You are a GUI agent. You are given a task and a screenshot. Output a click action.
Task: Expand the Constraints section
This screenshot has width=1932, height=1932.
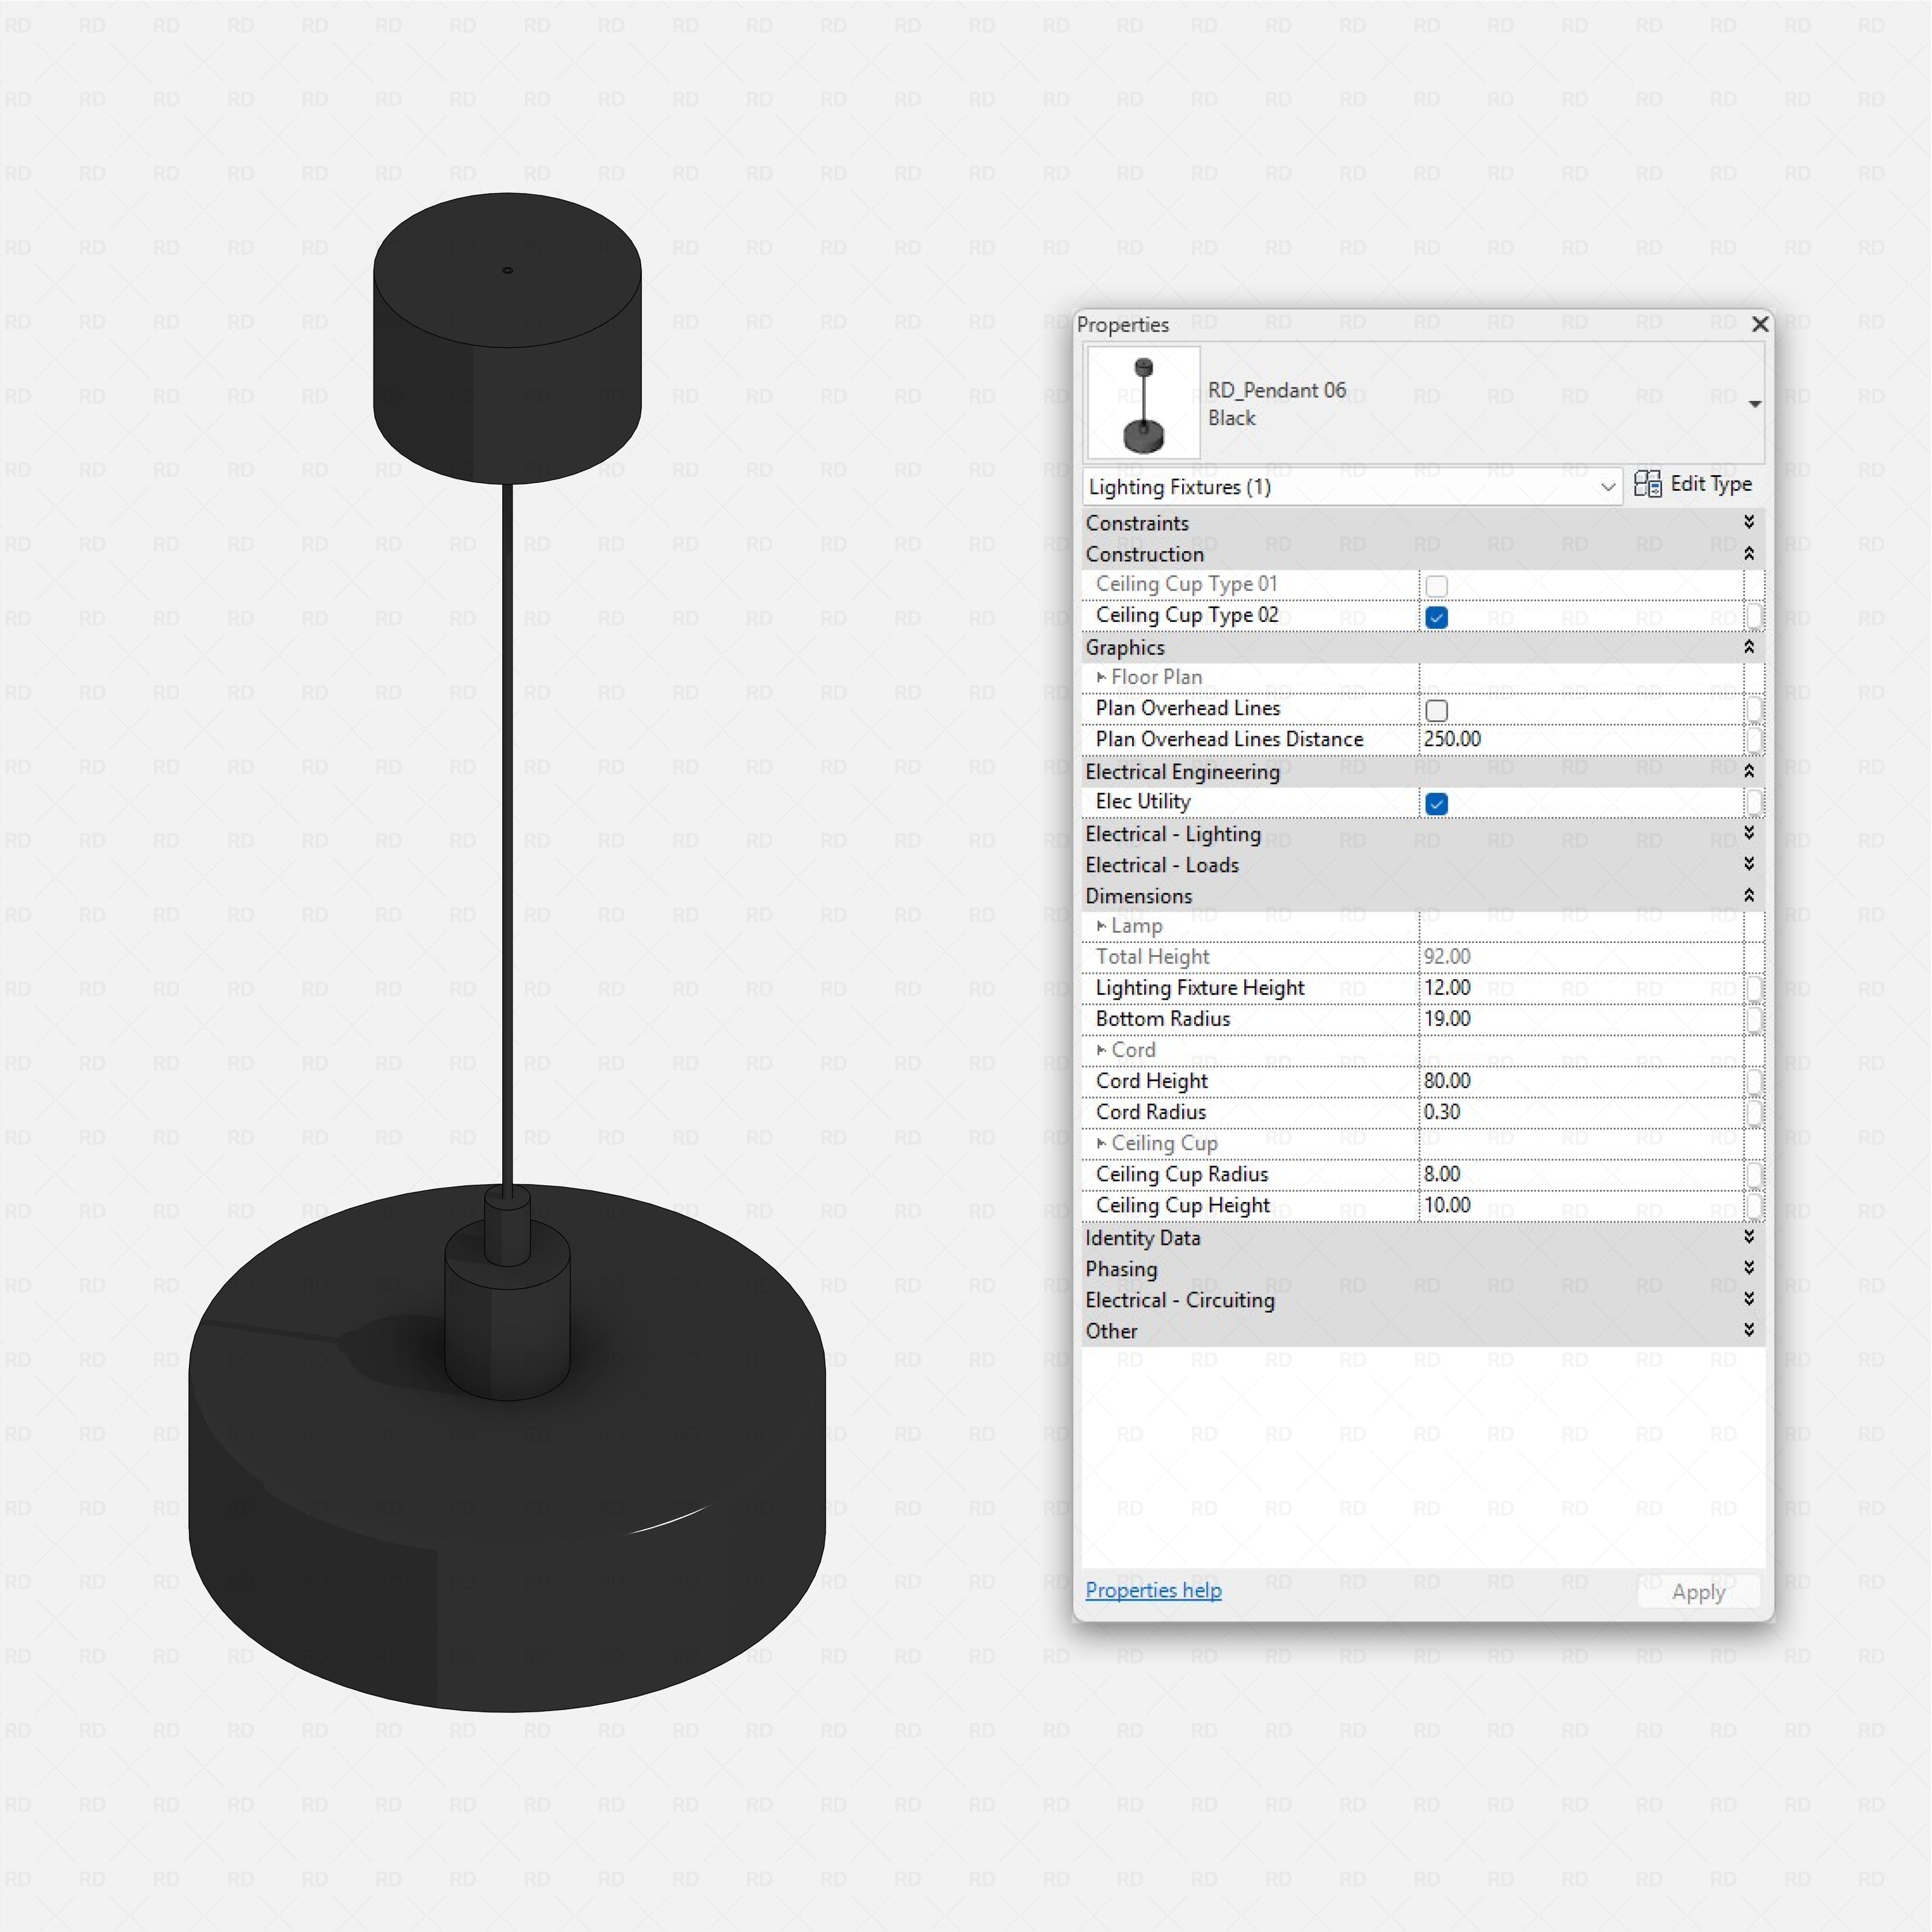tap(1748, 522)
